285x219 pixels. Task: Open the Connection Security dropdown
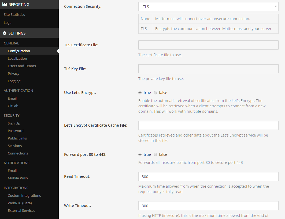click(x=208, y=6)
